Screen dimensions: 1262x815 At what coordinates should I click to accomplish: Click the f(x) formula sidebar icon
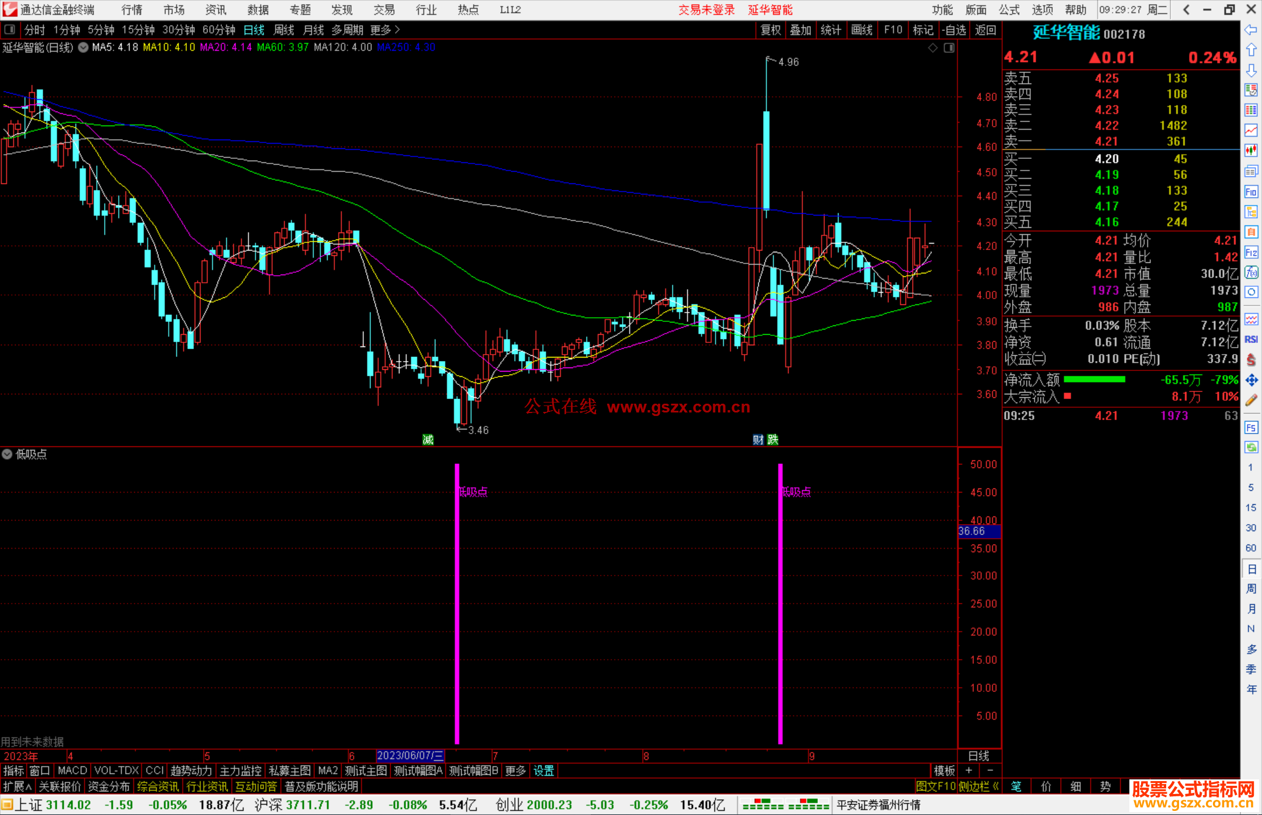coord(1250,272)
